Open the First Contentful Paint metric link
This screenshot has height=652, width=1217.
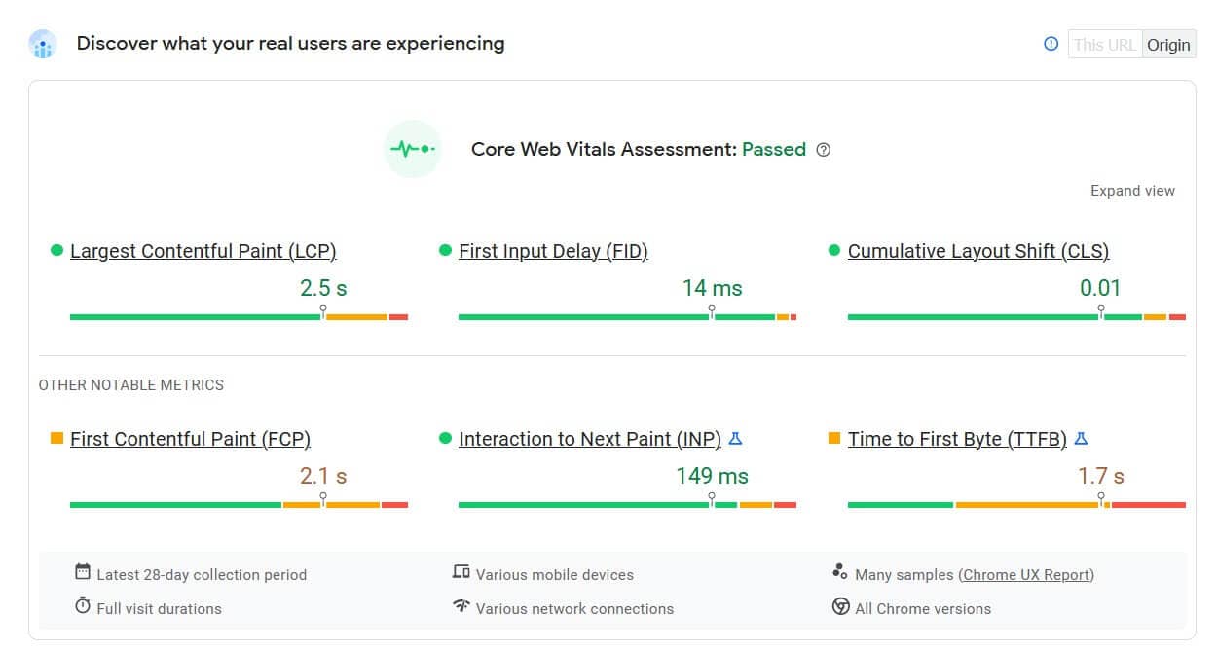(x=189, y=439)
